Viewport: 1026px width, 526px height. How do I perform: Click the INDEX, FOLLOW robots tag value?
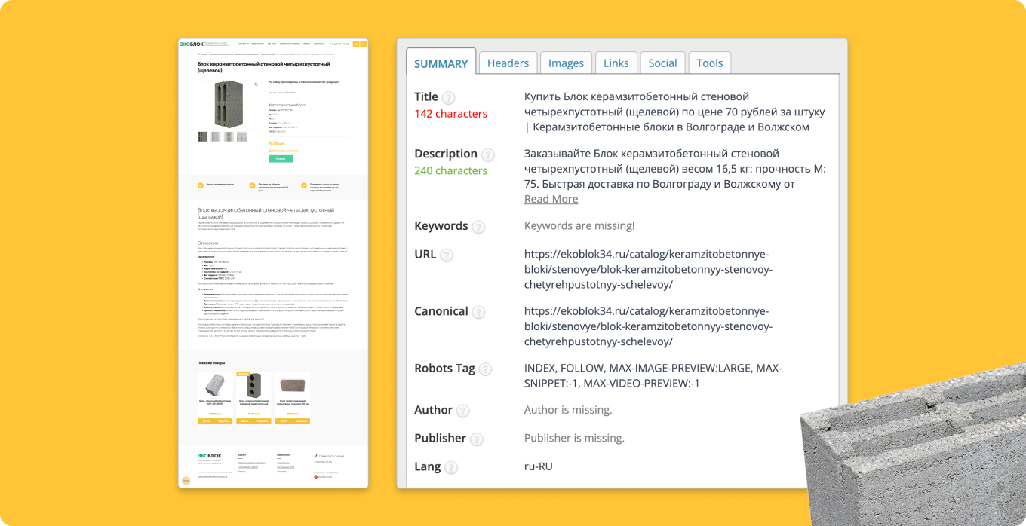[x=653, y=376]
